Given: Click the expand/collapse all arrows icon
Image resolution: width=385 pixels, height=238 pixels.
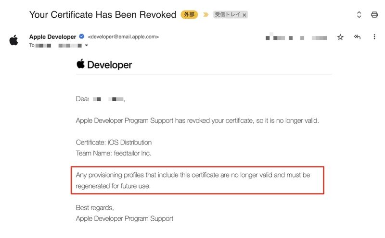Looking at the screenshot, I should tap(359, 15).
